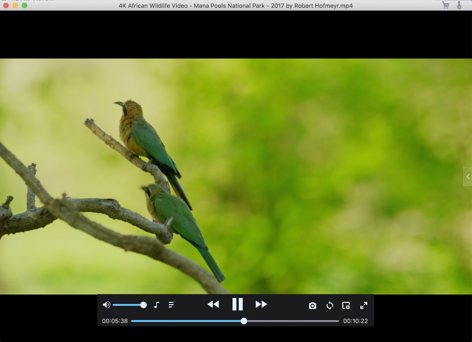Take a snapshot with the camera icon
Viewport: 472px width, 342px height.
(312, 305)
